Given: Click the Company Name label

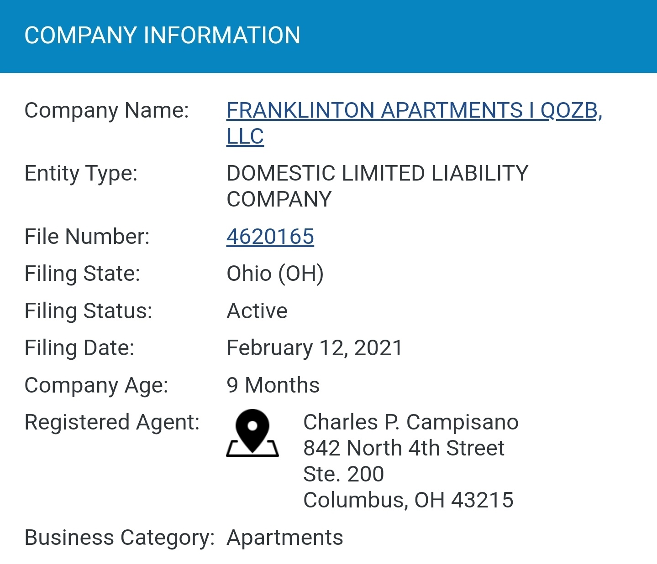Looking at the screenshot, I should click(x=107, y=111).
